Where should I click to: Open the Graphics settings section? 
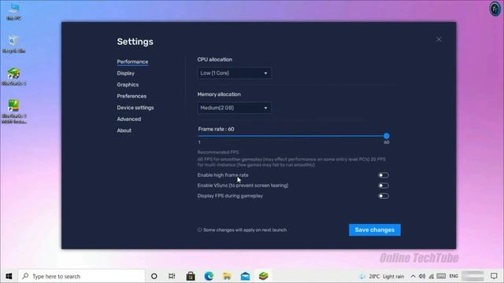point(128,85)
